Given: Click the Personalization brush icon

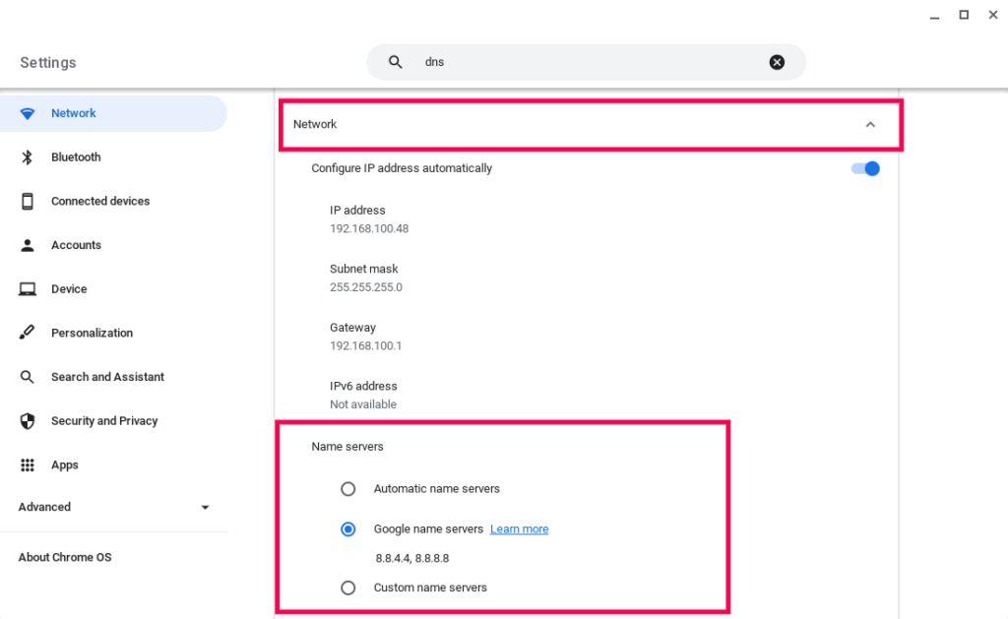Looking at the screenshot, I should [x=27, y=333].
